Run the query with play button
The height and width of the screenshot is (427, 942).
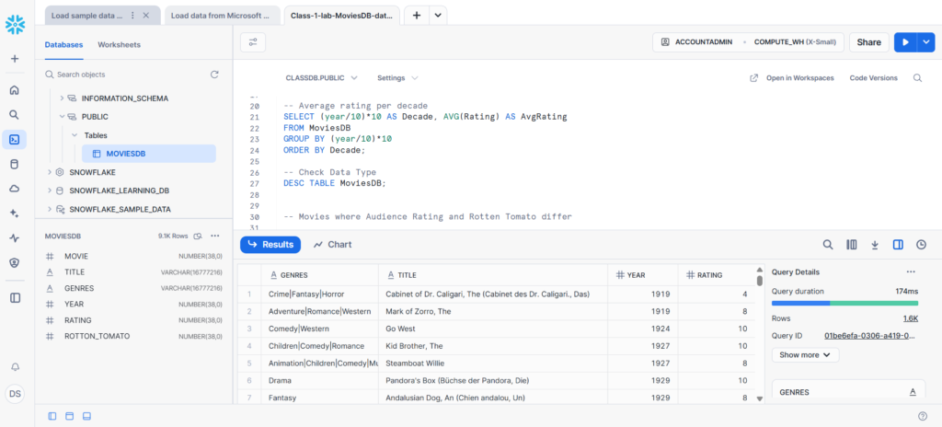point(906,42)
